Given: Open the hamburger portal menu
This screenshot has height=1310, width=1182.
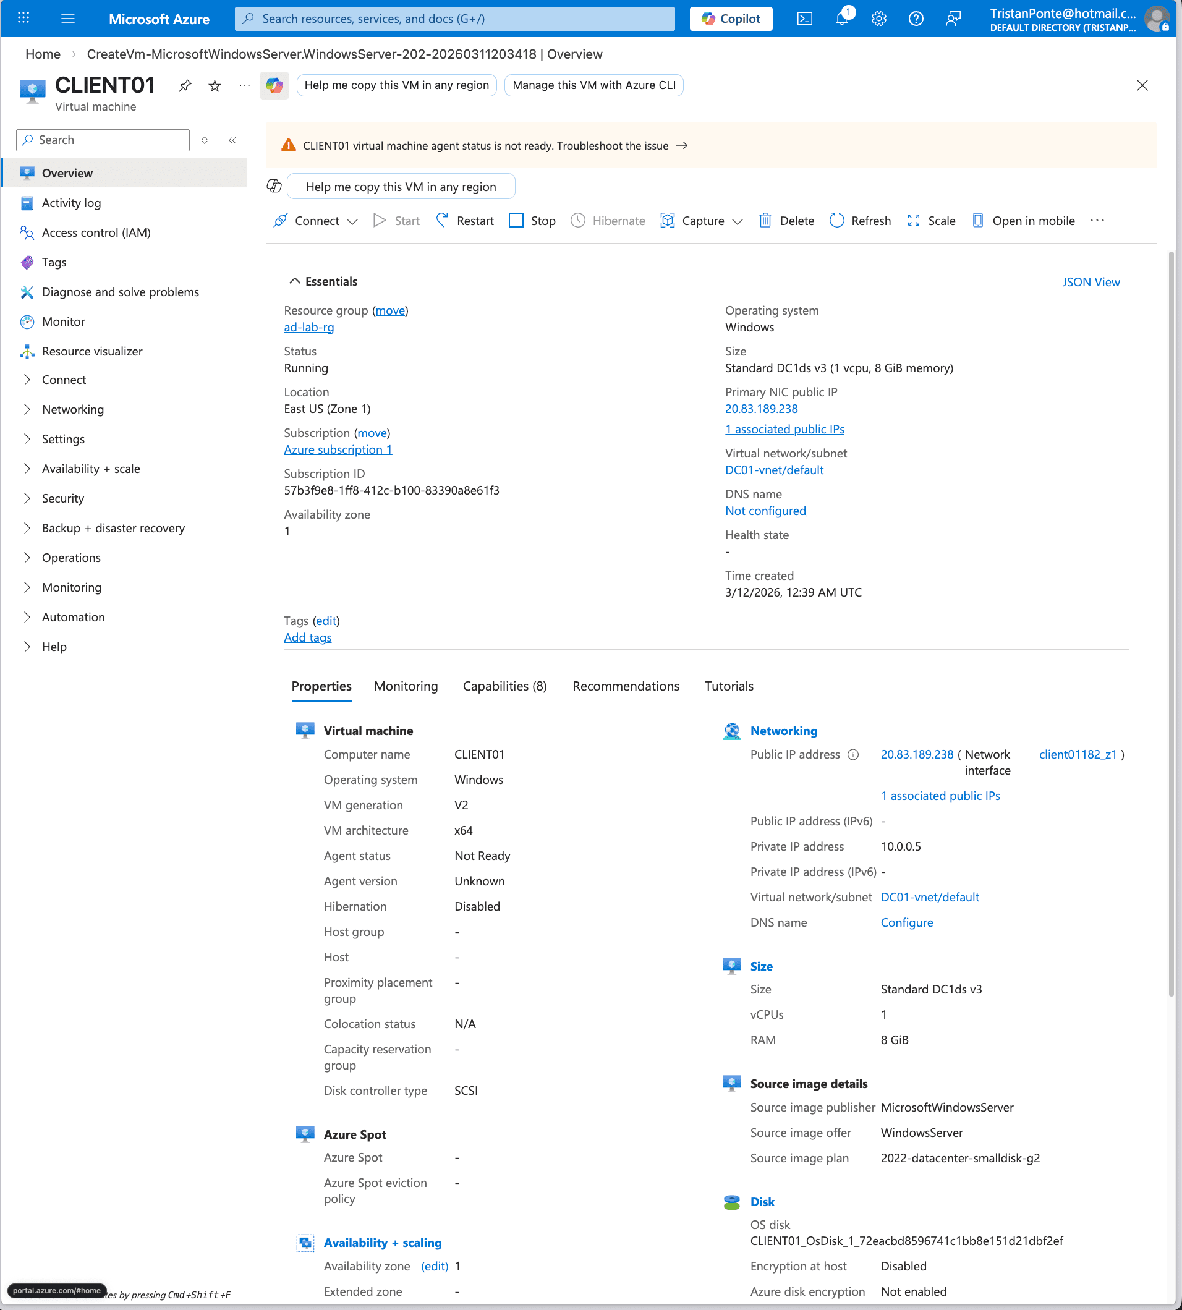Looking at the screenshot, I should point(67,18).
